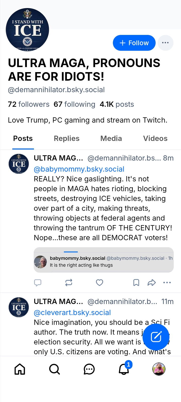Switch to the Replies tab
The height and width of the screenshot is (402, 181).
[x=67, y=138]
